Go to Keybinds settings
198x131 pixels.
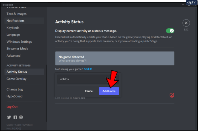[13, 28]
